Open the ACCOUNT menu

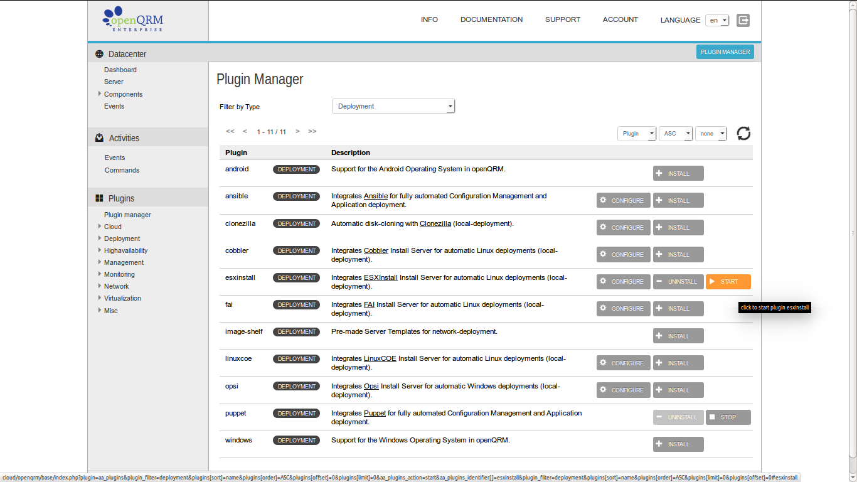pyautogui.click(x=620, y=19)
